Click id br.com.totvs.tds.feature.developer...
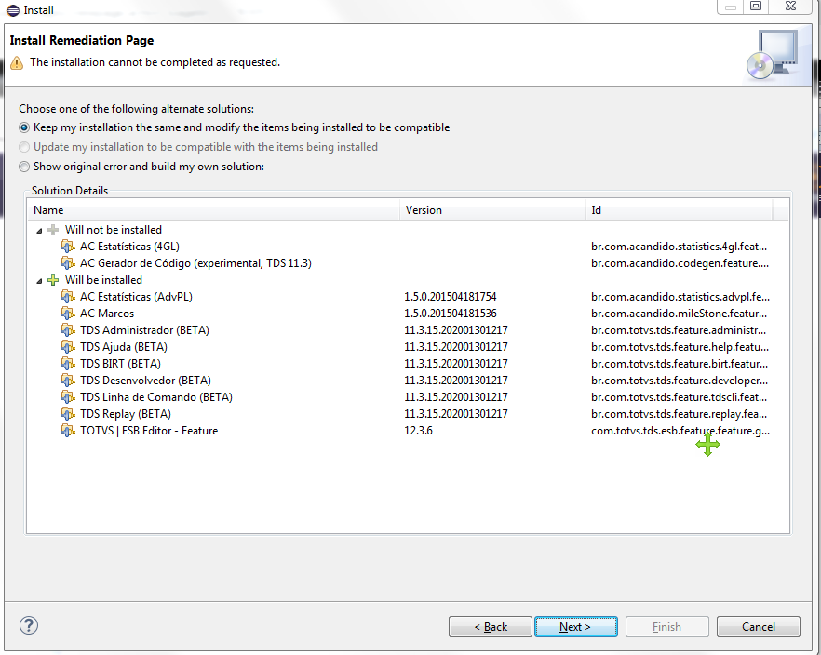This screenshot has width=821, height=655. tap(680, 381)
